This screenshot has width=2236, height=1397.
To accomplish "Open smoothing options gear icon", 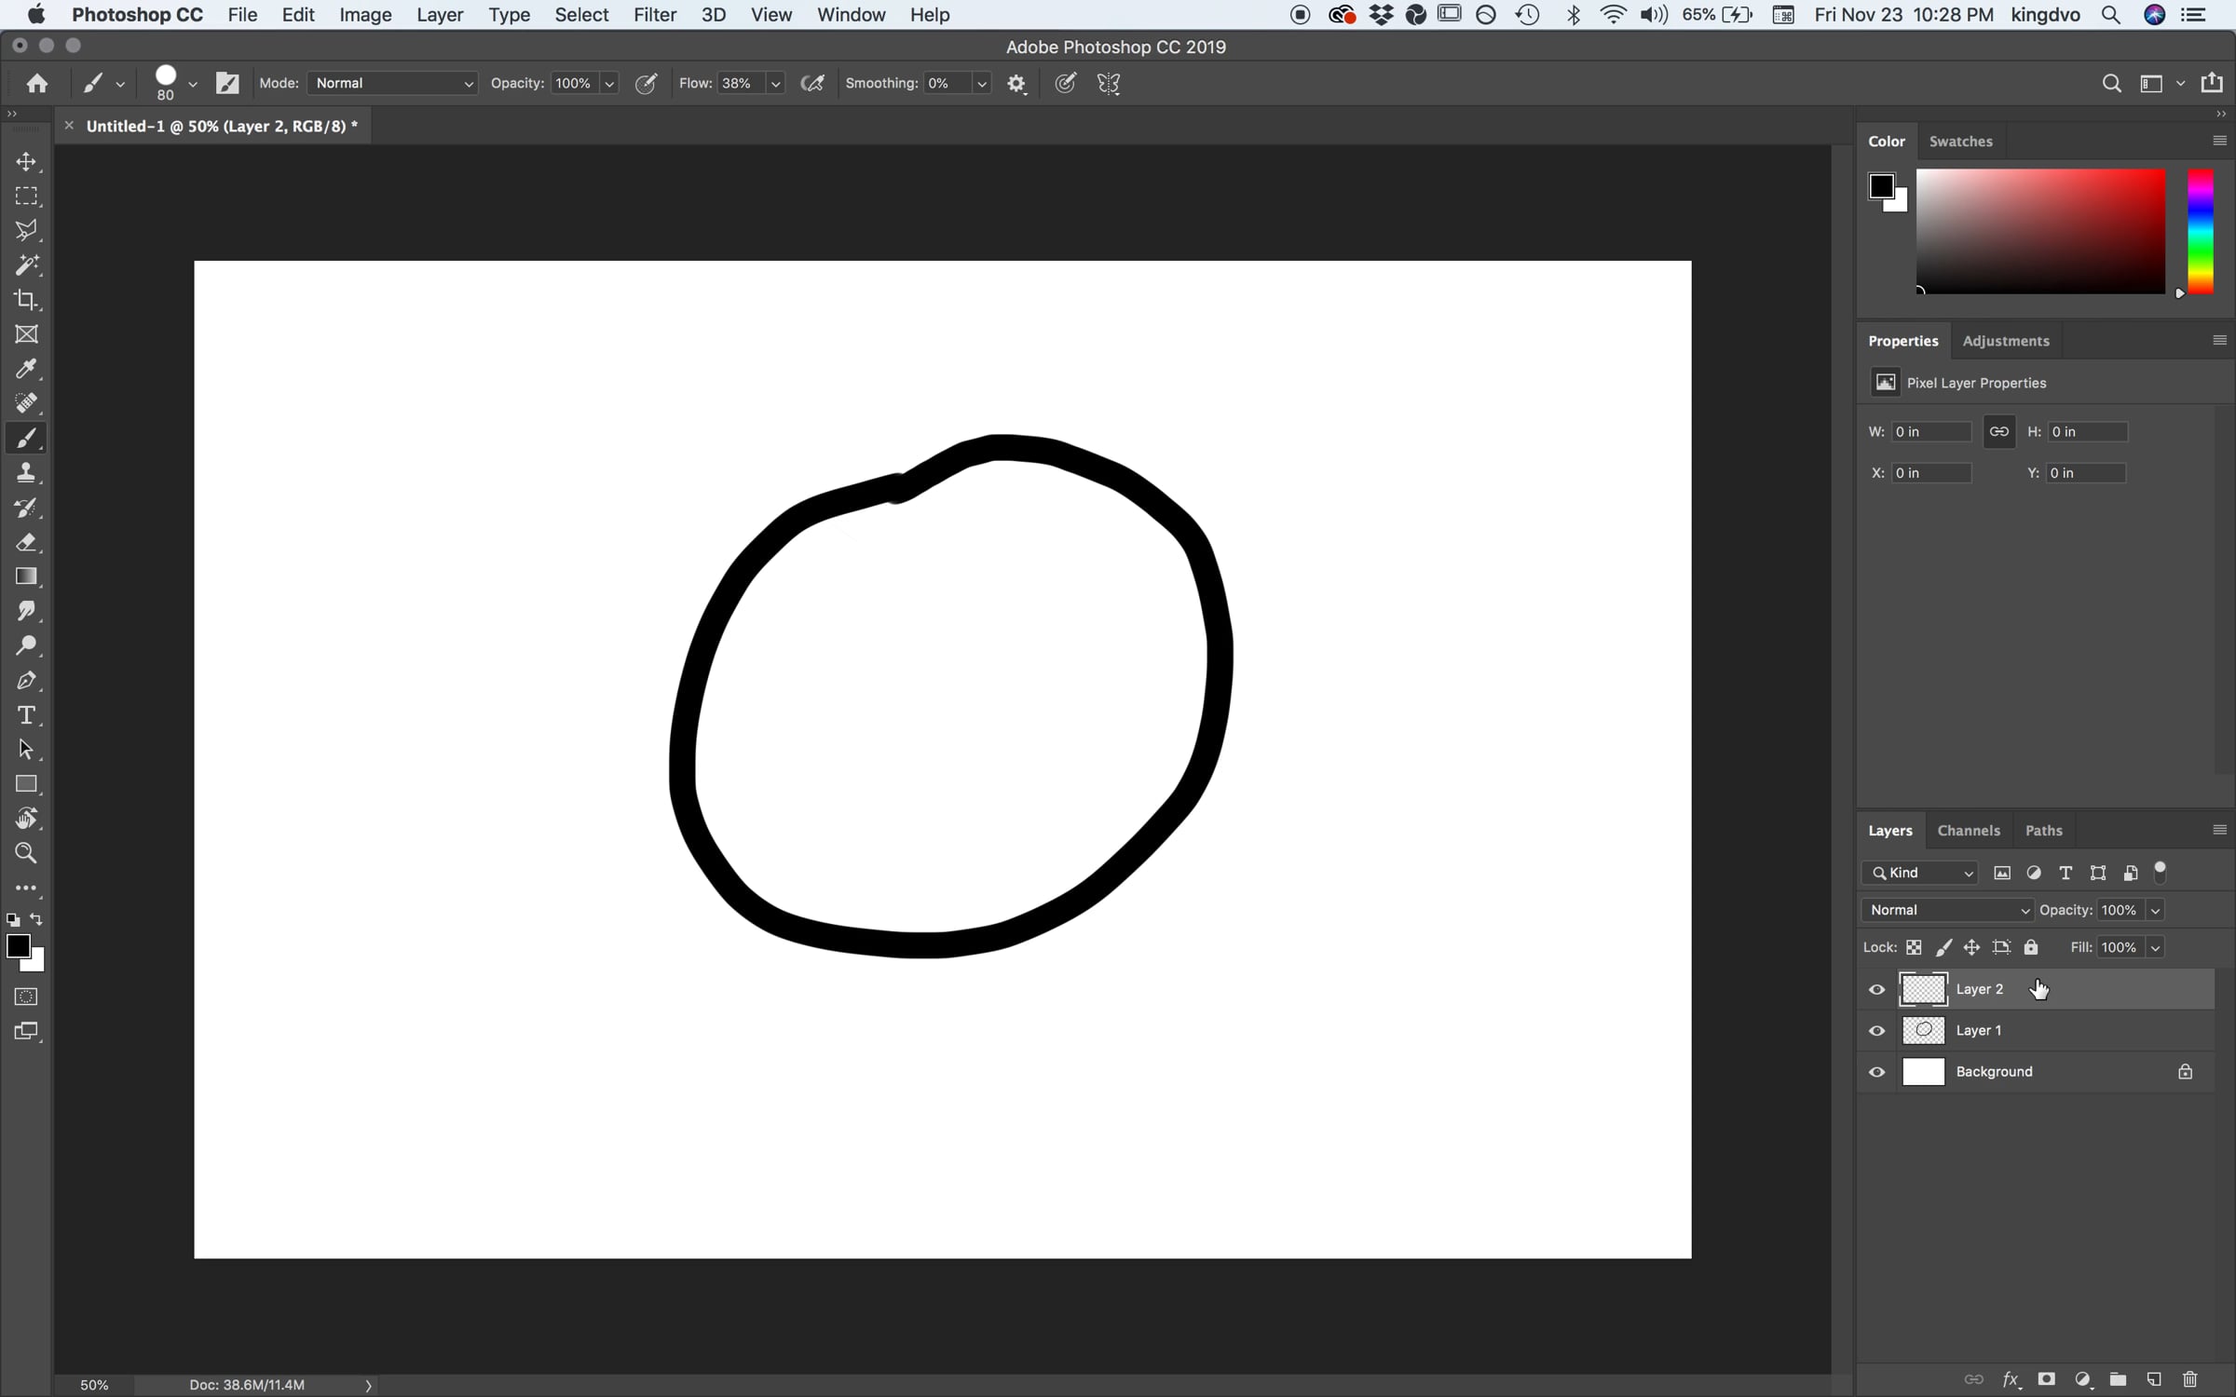I will click(x=1016, y=84).
